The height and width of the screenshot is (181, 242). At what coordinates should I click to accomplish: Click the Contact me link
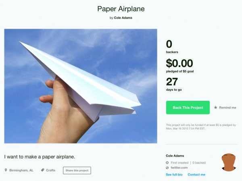coord(196,175)
